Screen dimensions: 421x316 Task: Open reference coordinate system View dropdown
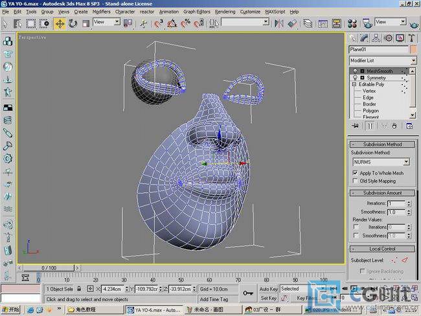107,22
